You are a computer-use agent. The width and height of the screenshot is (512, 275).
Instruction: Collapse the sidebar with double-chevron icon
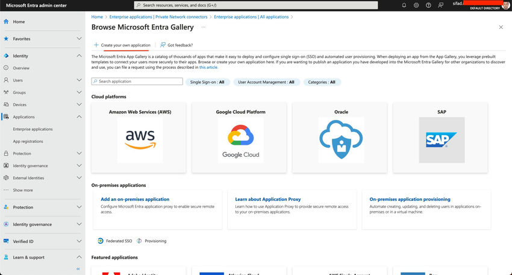coord(78,268)
